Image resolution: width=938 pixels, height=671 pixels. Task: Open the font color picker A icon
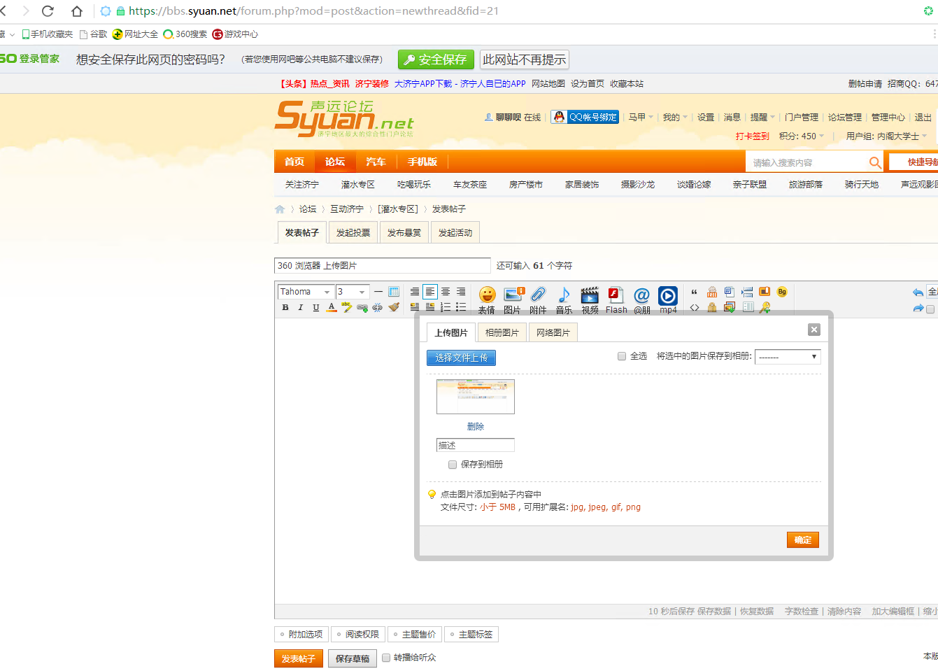[x=331, y=308]
